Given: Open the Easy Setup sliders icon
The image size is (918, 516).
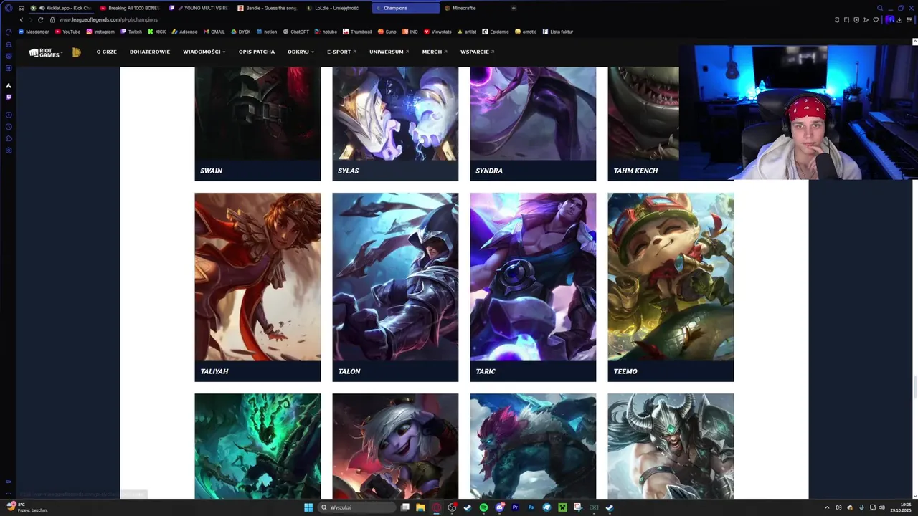Looking at the screenshot, I should coord(909,19).
